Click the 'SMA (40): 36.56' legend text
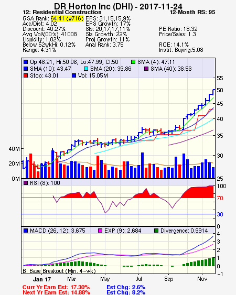236x295 pixels. click(x=171, y=69)
